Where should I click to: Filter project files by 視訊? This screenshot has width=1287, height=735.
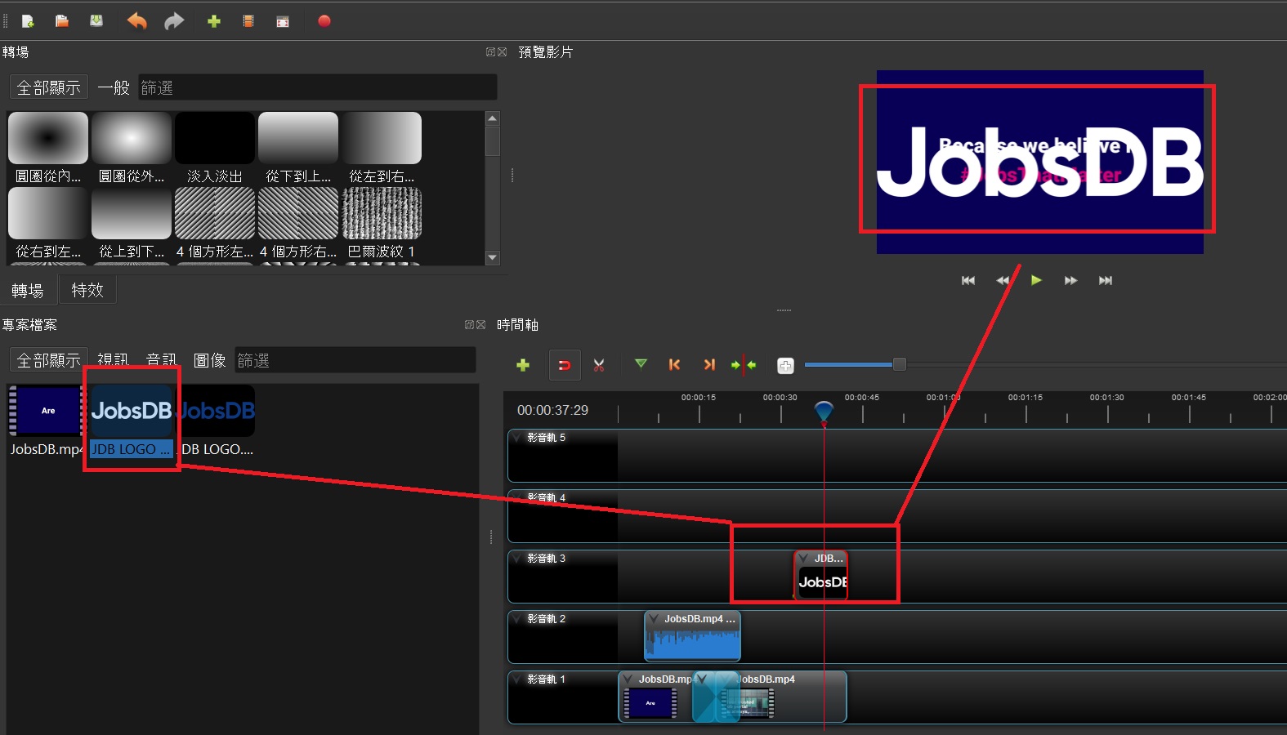113,360
